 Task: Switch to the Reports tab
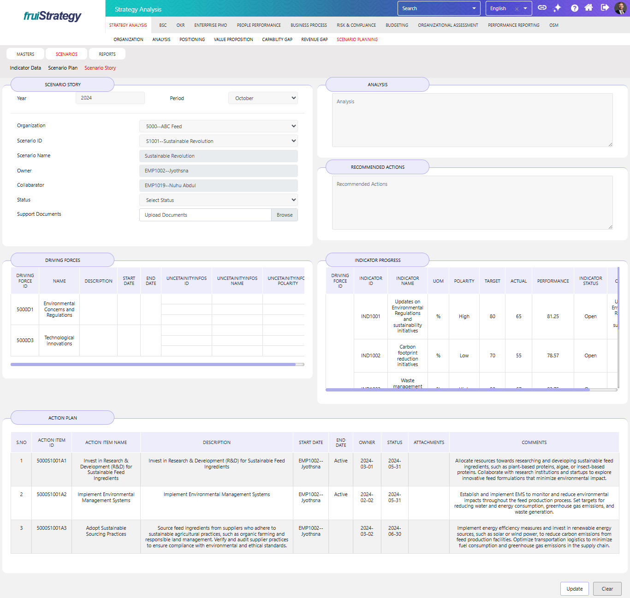107,54
